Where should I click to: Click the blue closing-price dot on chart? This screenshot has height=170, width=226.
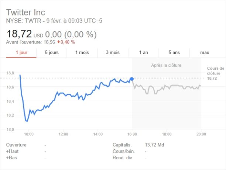pyautogui.click(x=132, y=79)
